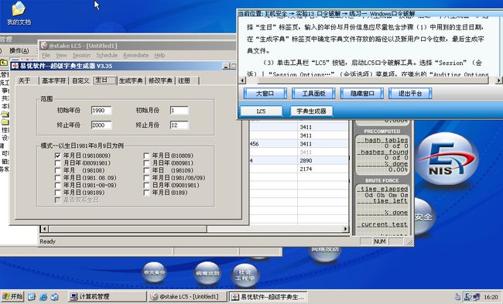The image size is (503, 304).
Task: Enable 年月日 (198189) format checkbox
Action: click(x=57, y=193)
